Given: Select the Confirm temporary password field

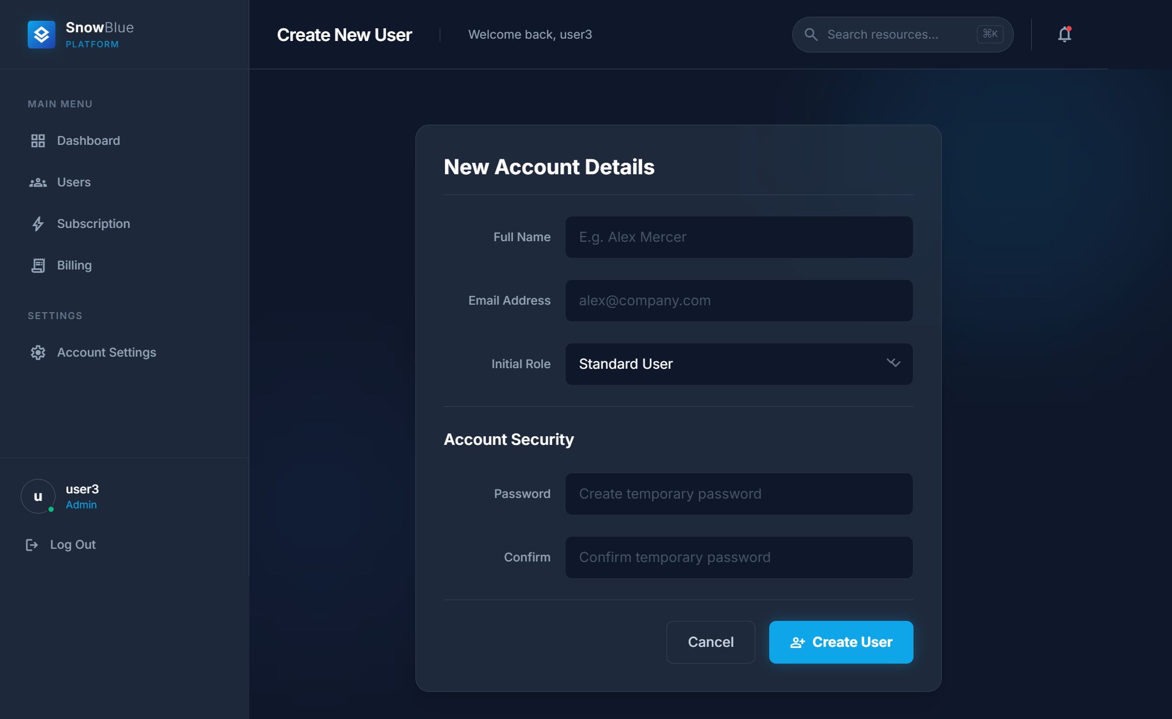Looking at the screenshot, I should tap(739, 557).
